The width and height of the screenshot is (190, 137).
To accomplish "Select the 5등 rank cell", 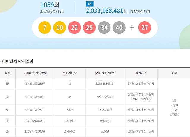I will click(x=7, y=131).
